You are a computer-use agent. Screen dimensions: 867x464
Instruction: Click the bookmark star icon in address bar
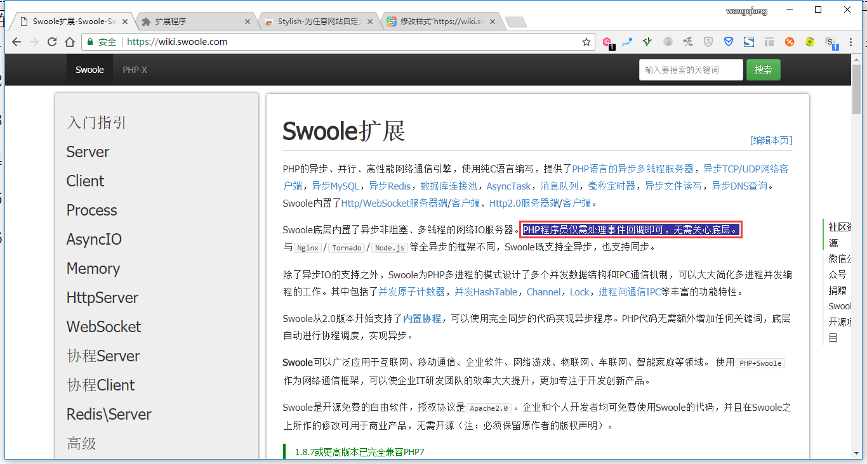[586, 42]
